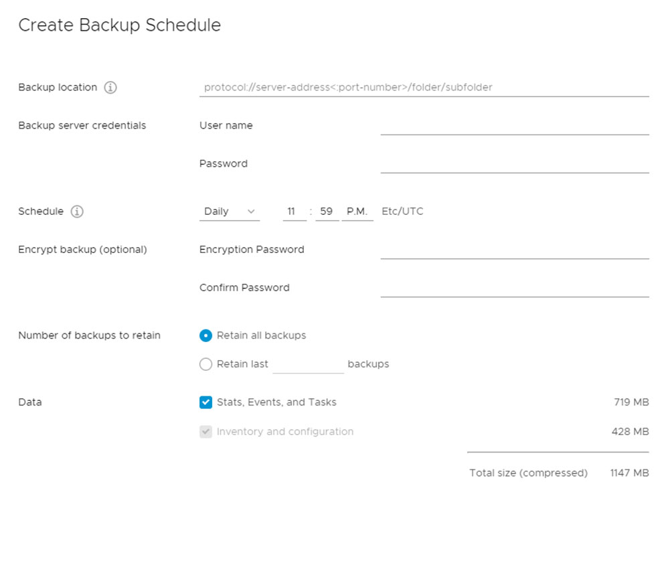Viewport: 670px width, 567px height.
Task: Click the P.M. time period selector
Action: coord(357,212)
